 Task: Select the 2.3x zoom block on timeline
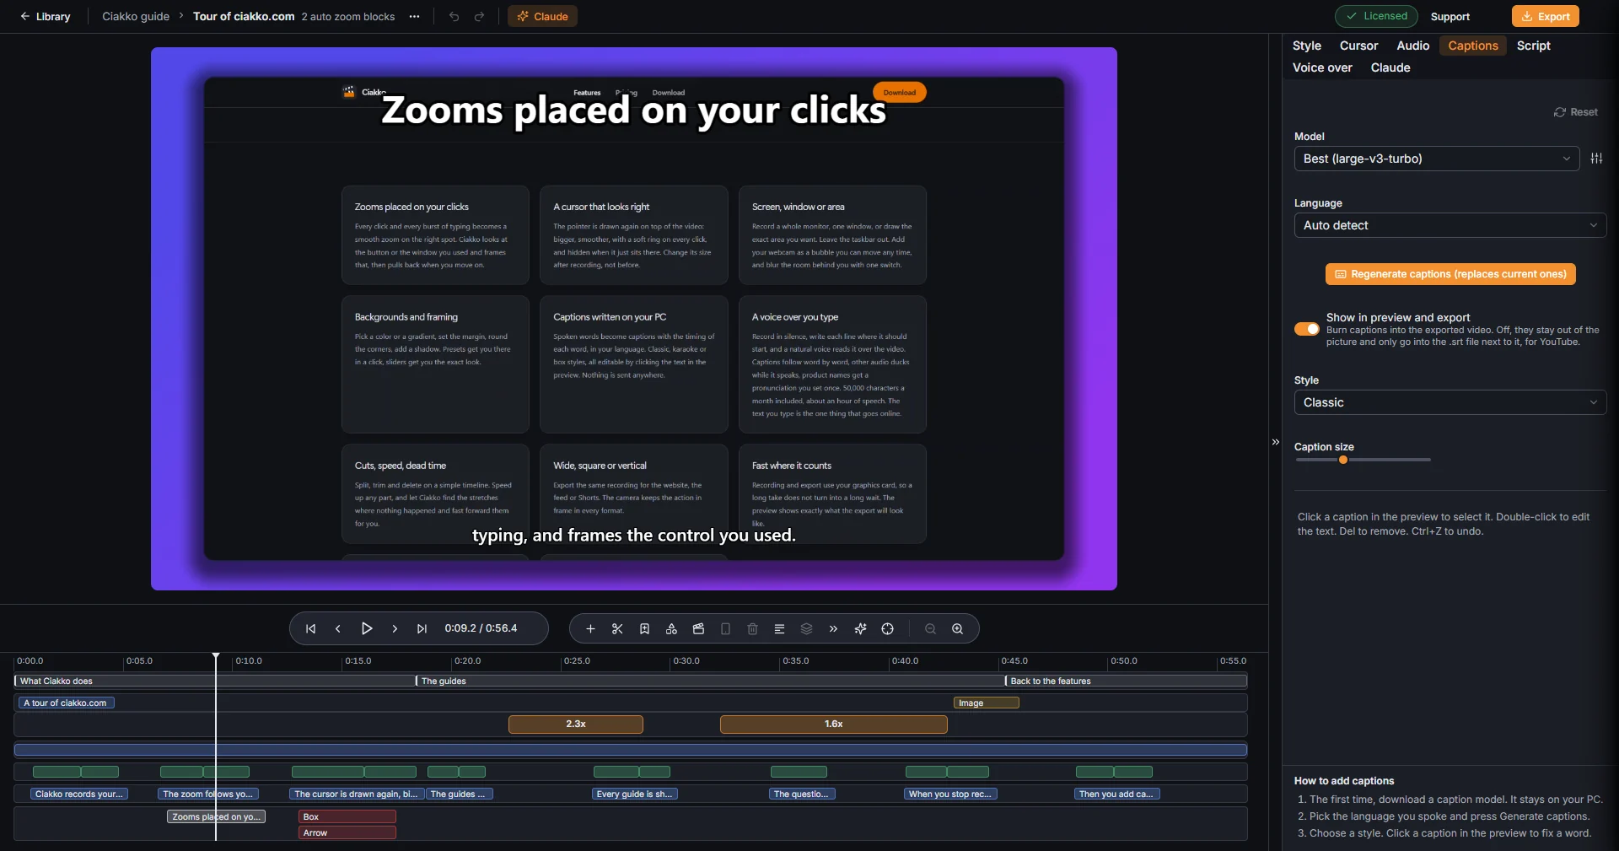click(576, 724)
